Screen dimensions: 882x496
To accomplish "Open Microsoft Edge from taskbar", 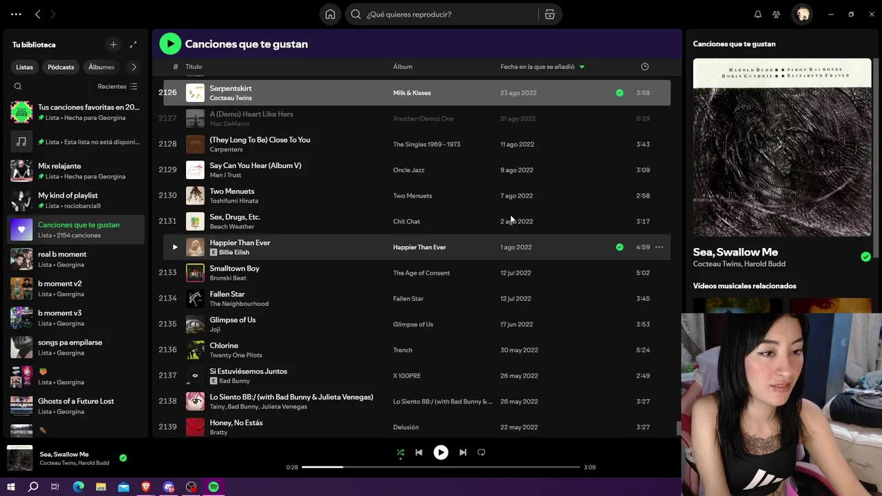I will 79,487.
